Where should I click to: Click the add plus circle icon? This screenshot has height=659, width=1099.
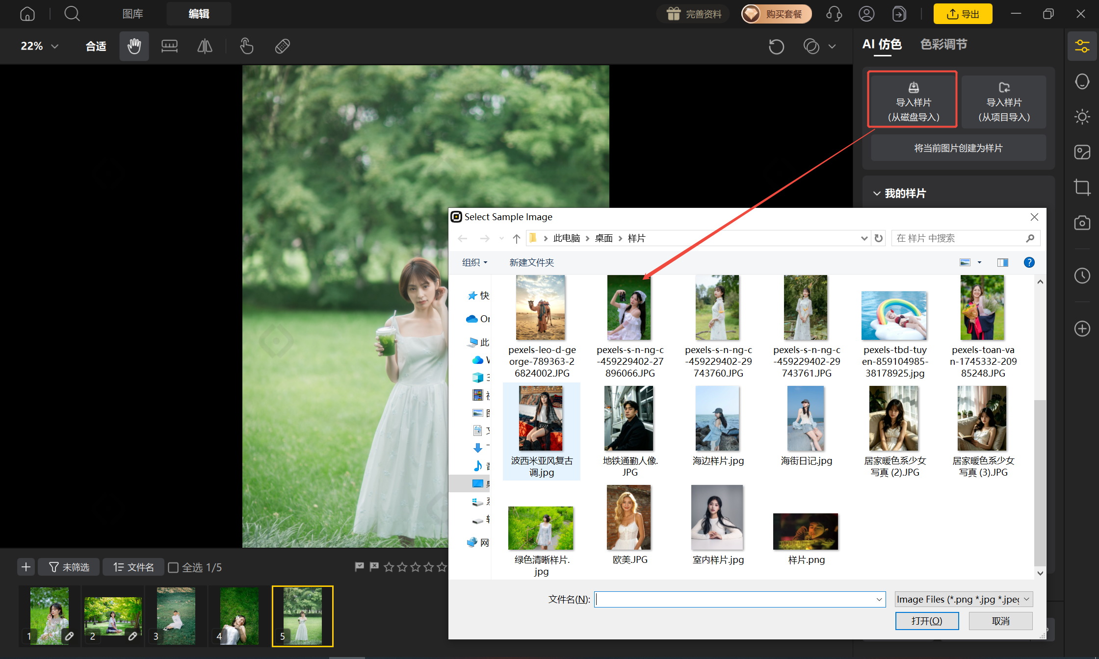tap(1082, 329)
